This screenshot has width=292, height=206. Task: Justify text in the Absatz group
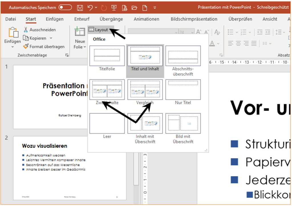click(x=254, y=43)
